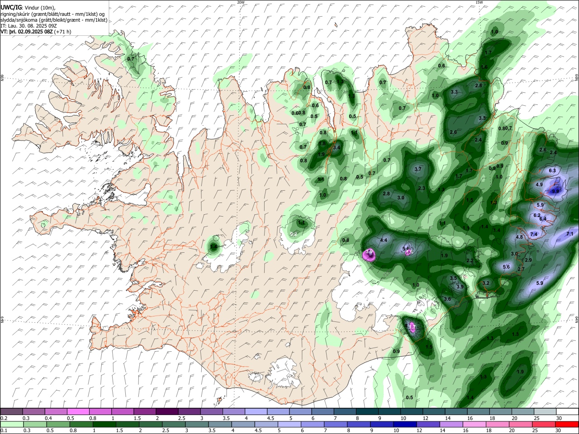This screenshot has height=434, width=579.
Task: Pick the green 0.8 swatch in the rain legend
Action: [81, 425]
